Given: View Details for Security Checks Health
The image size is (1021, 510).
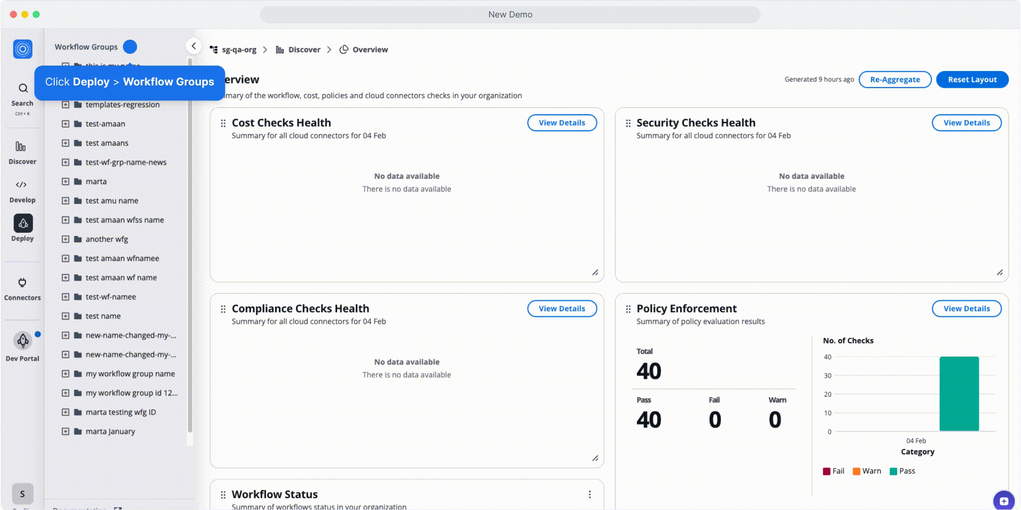Looking at the screenshot, I should pyautogui.click(x=966, y=122).
